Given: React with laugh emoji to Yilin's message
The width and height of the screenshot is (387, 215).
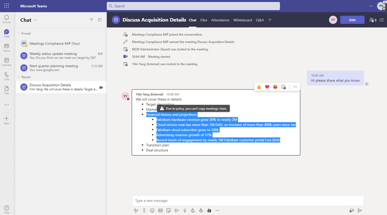Looking at the screenshot, I should 275,87.
